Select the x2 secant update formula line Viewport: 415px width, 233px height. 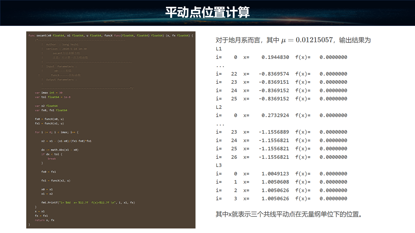point(66,141)
